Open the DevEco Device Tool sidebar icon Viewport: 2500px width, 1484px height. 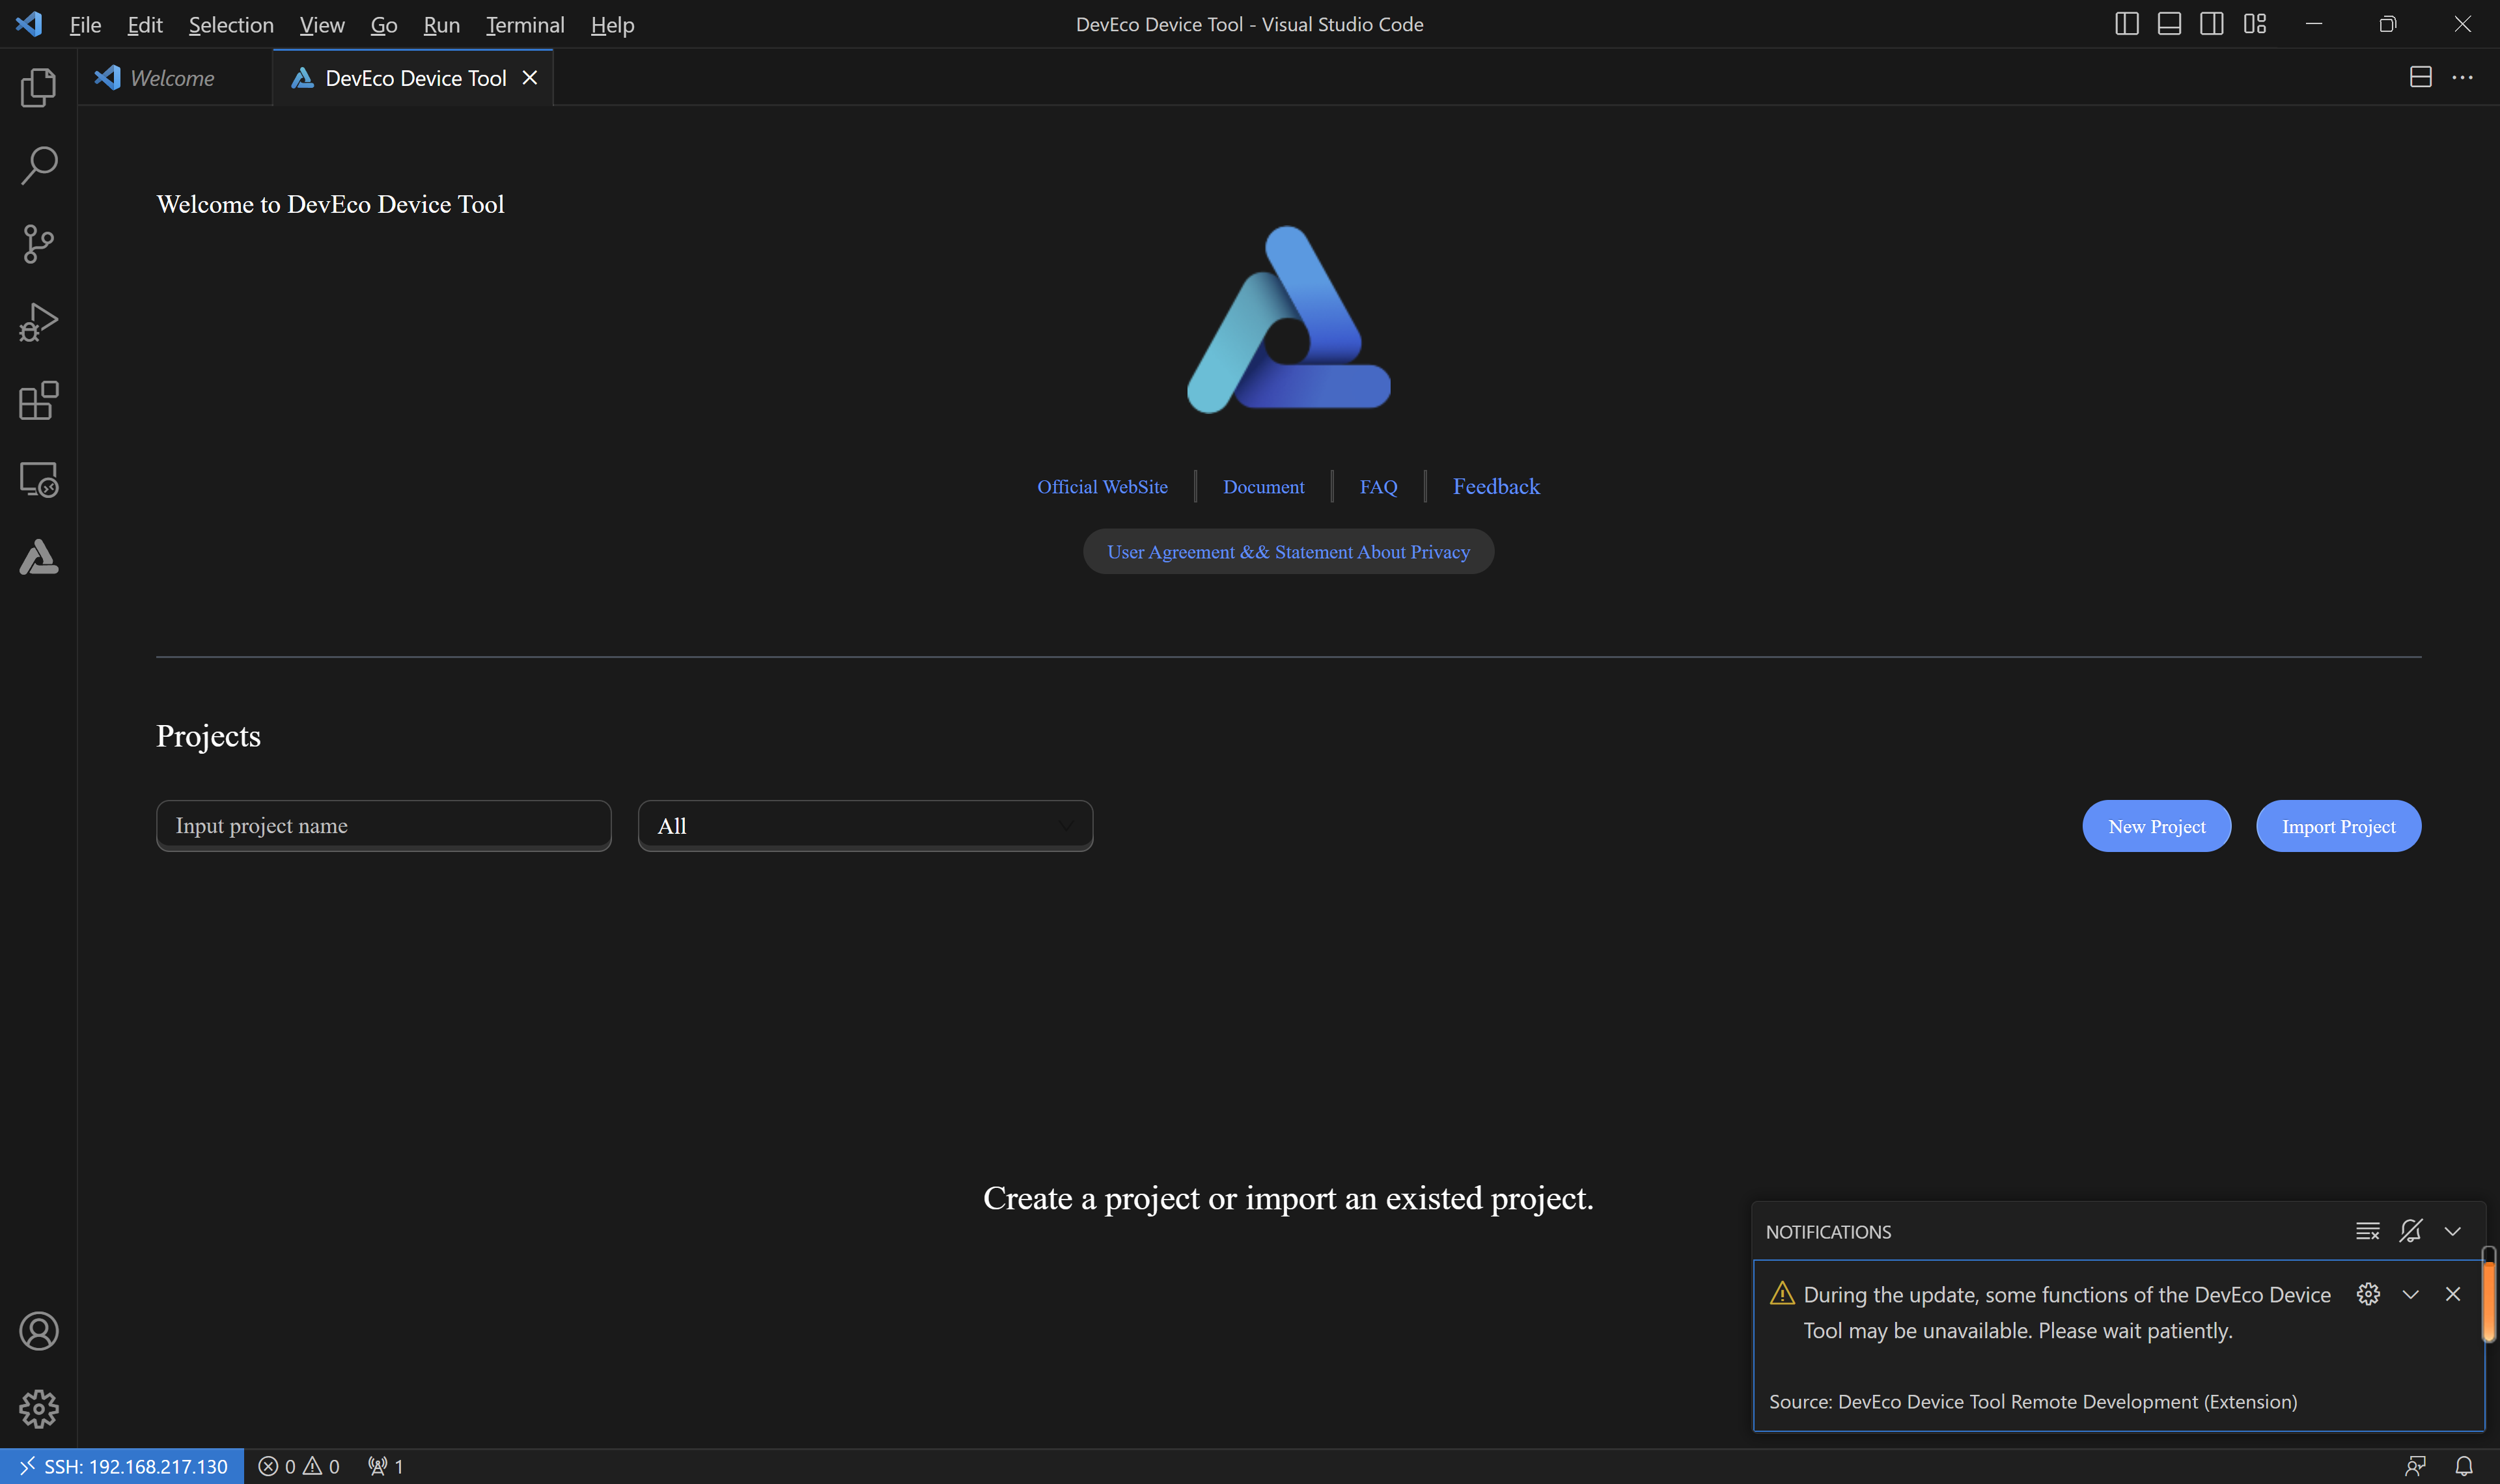[38, 557]
